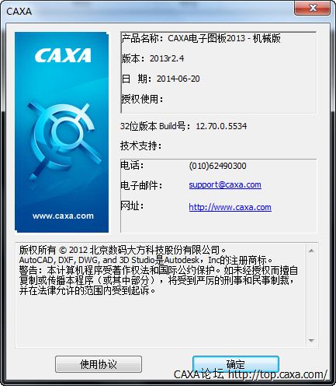336x386 pixels.
Task: Click the 技术支持 support heading
Action: [x=140, y=146]
